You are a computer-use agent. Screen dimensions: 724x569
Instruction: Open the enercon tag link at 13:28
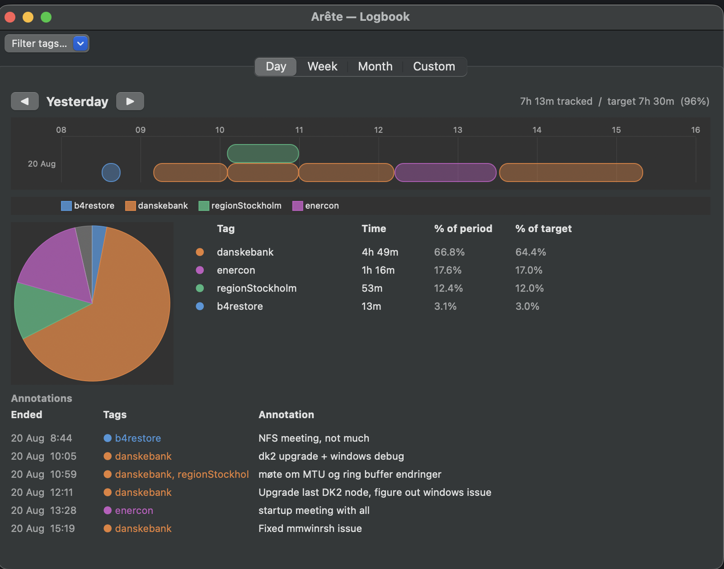click(134, 510)
